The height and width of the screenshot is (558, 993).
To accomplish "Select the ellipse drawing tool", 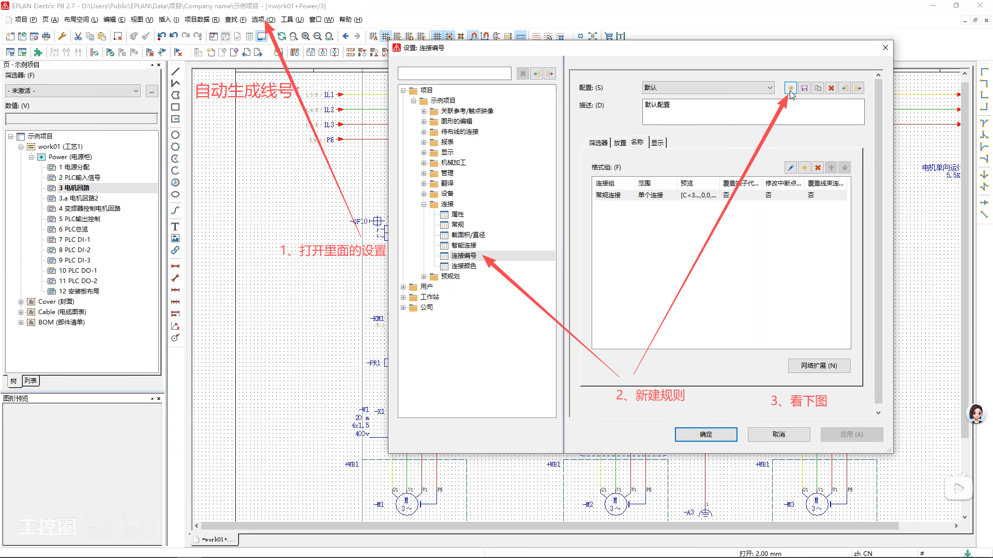I will click(x=175, y=194).
